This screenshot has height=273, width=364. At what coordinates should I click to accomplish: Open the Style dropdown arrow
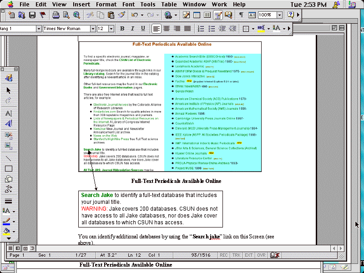tap(39, 29)
